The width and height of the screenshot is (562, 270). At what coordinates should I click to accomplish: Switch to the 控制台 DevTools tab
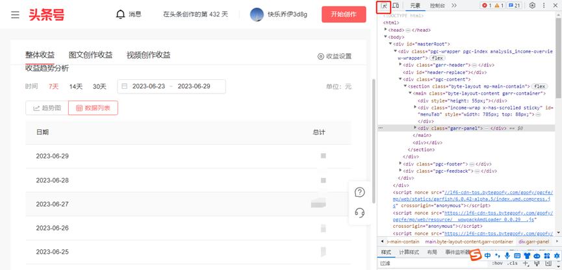(x=437, y=5)
